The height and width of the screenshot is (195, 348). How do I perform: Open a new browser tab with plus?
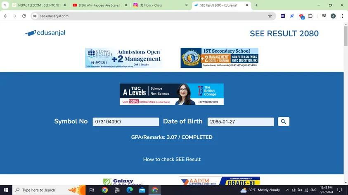[x=256, y=5]
